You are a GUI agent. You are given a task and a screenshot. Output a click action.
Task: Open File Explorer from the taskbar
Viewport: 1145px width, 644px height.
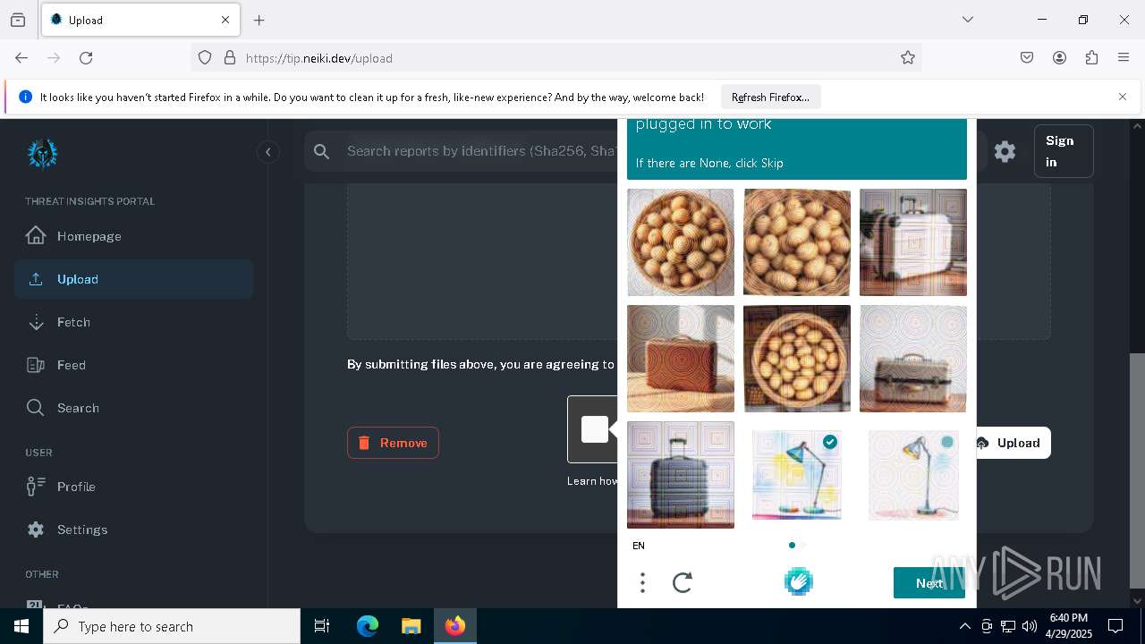(x=411, y=626)
